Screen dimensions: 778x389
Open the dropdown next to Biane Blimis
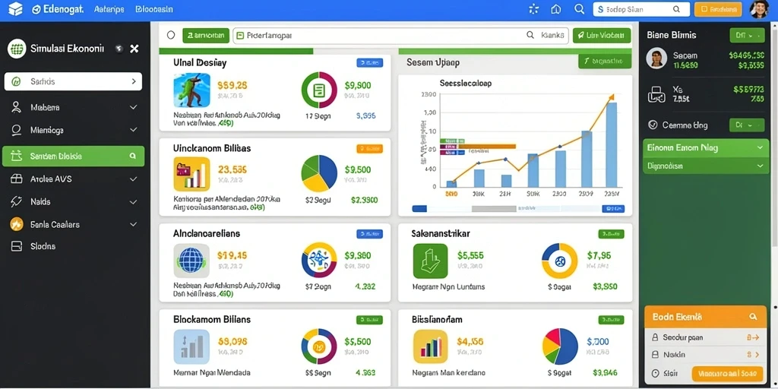pos(747,35)
